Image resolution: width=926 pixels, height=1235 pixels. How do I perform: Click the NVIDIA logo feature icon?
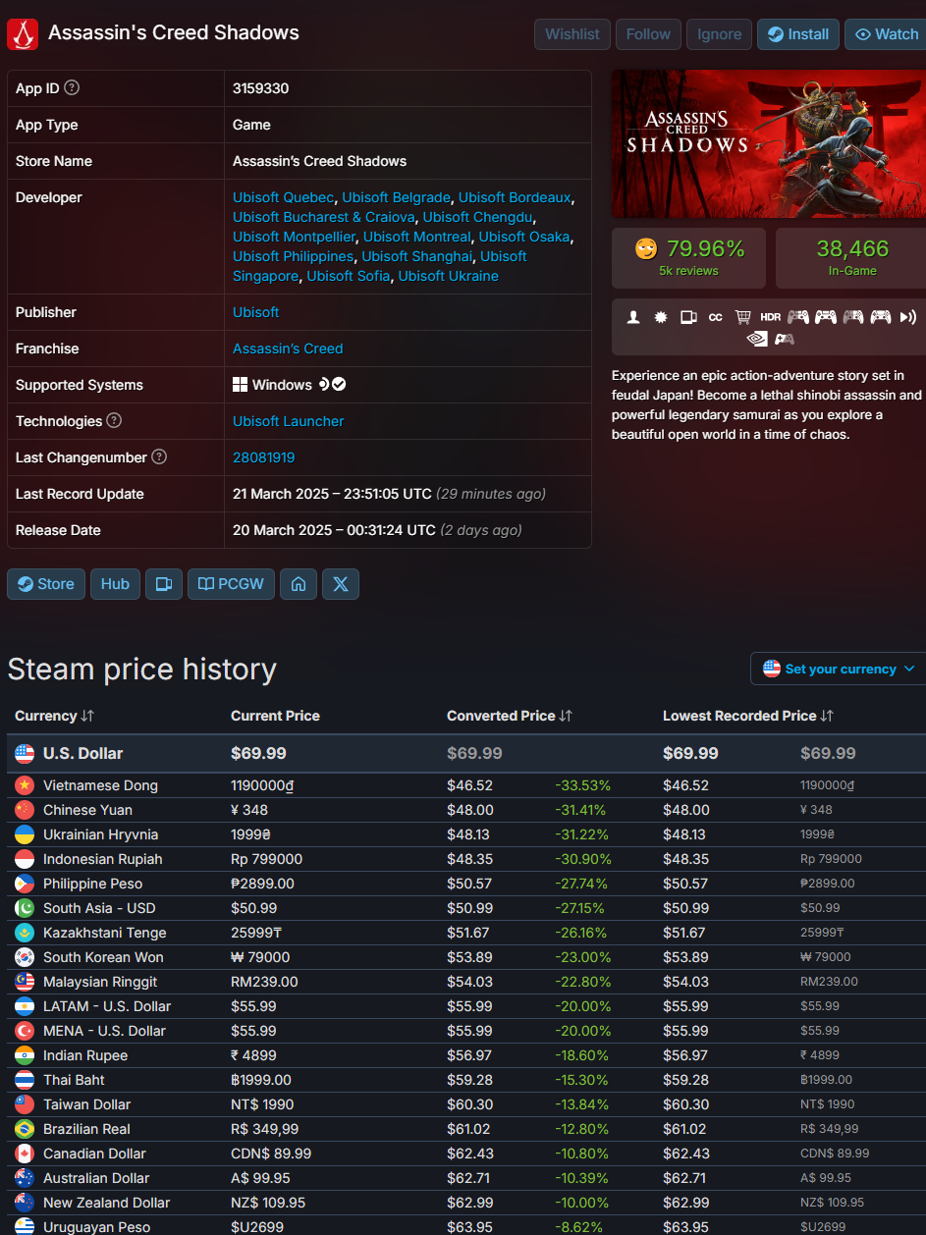click(757, 339)
